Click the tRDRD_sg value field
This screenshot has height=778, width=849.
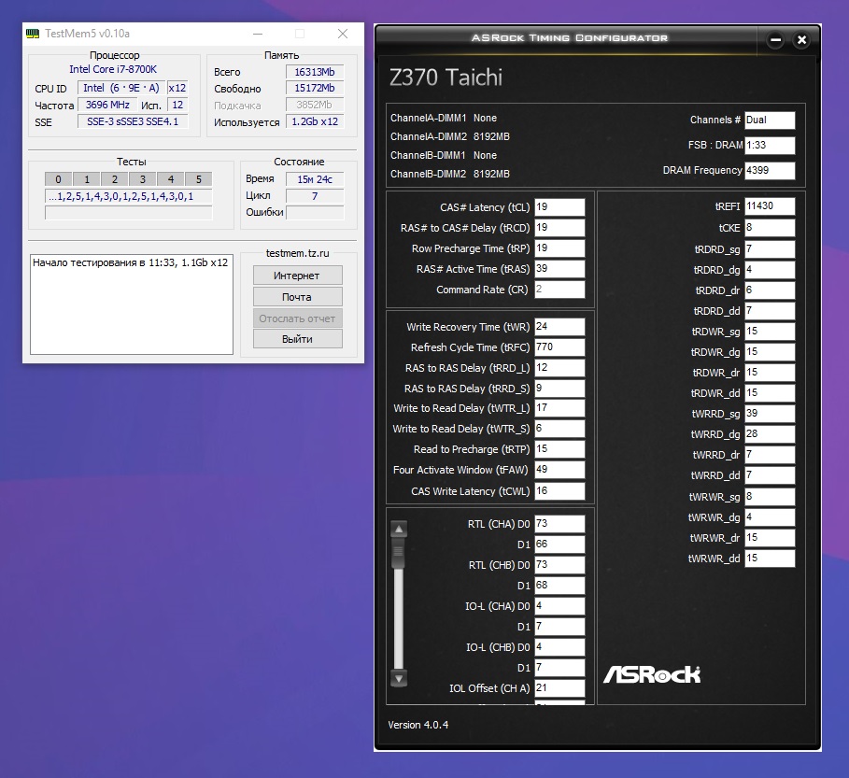[770, 249]
